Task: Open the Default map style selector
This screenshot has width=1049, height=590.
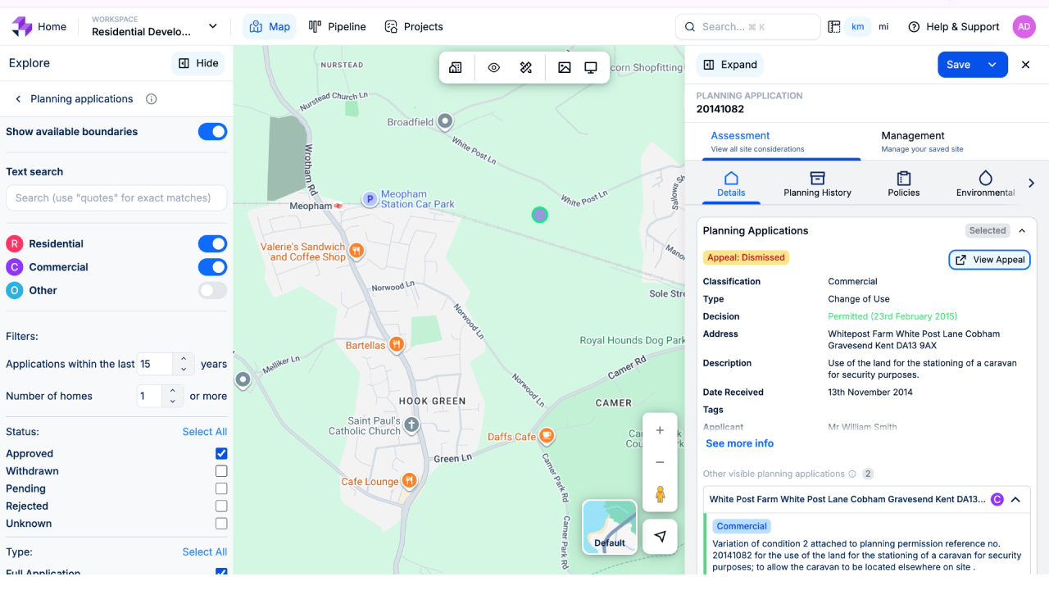Action: tap(610, 527)
